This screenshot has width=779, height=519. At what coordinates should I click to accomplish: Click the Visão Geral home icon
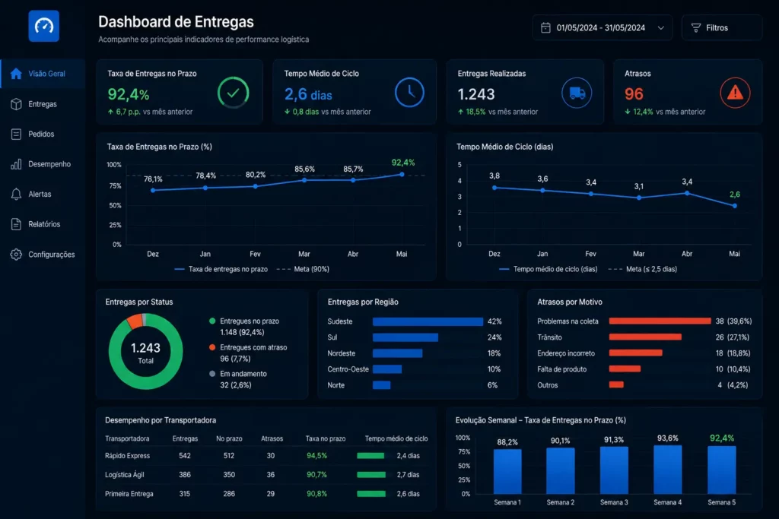(x=16, y=74)
